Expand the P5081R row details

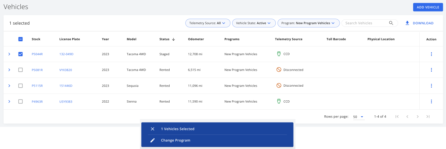point(9,70)
